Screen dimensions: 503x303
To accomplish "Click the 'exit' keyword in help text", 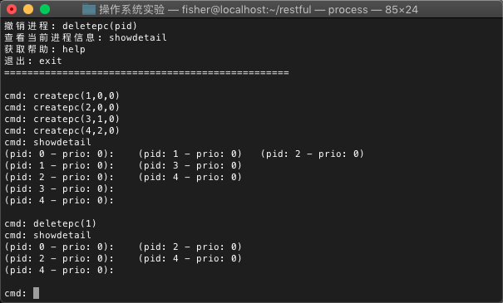I will click(x=51, y=61).
